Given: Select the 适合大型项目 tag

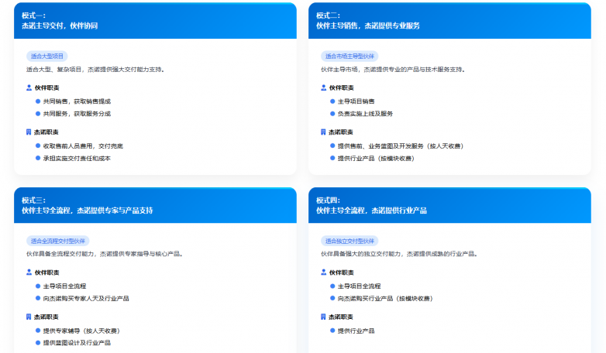Looking at the screenshot, I should click(x=47, y=56).
